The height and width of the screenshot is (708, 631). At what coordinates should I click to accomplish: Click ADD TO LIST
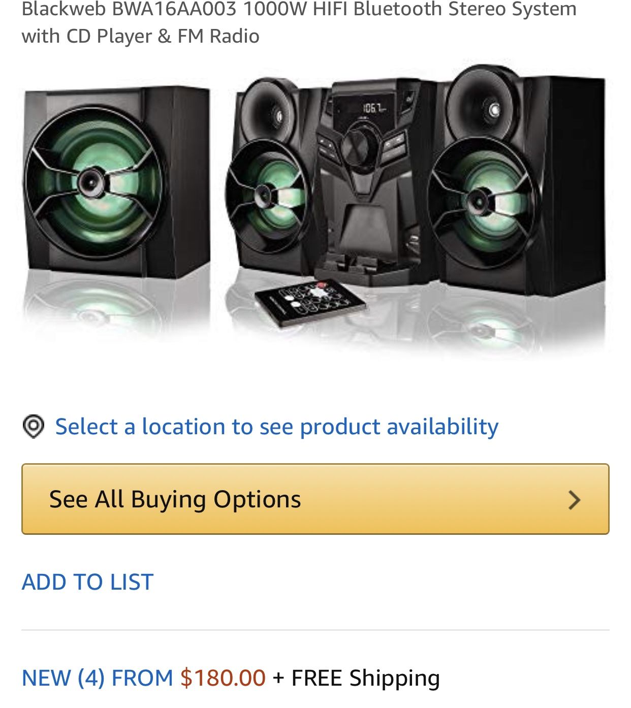pyautogui.click(x=87, y=582)
